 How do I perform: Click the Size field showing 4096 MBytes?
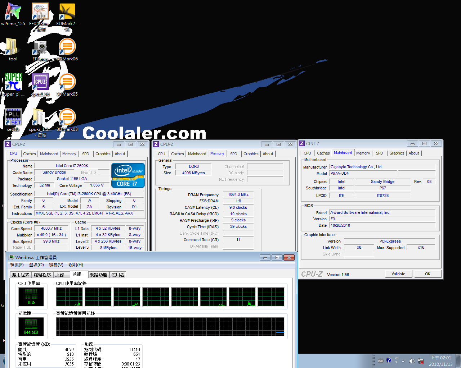point(193,173)
